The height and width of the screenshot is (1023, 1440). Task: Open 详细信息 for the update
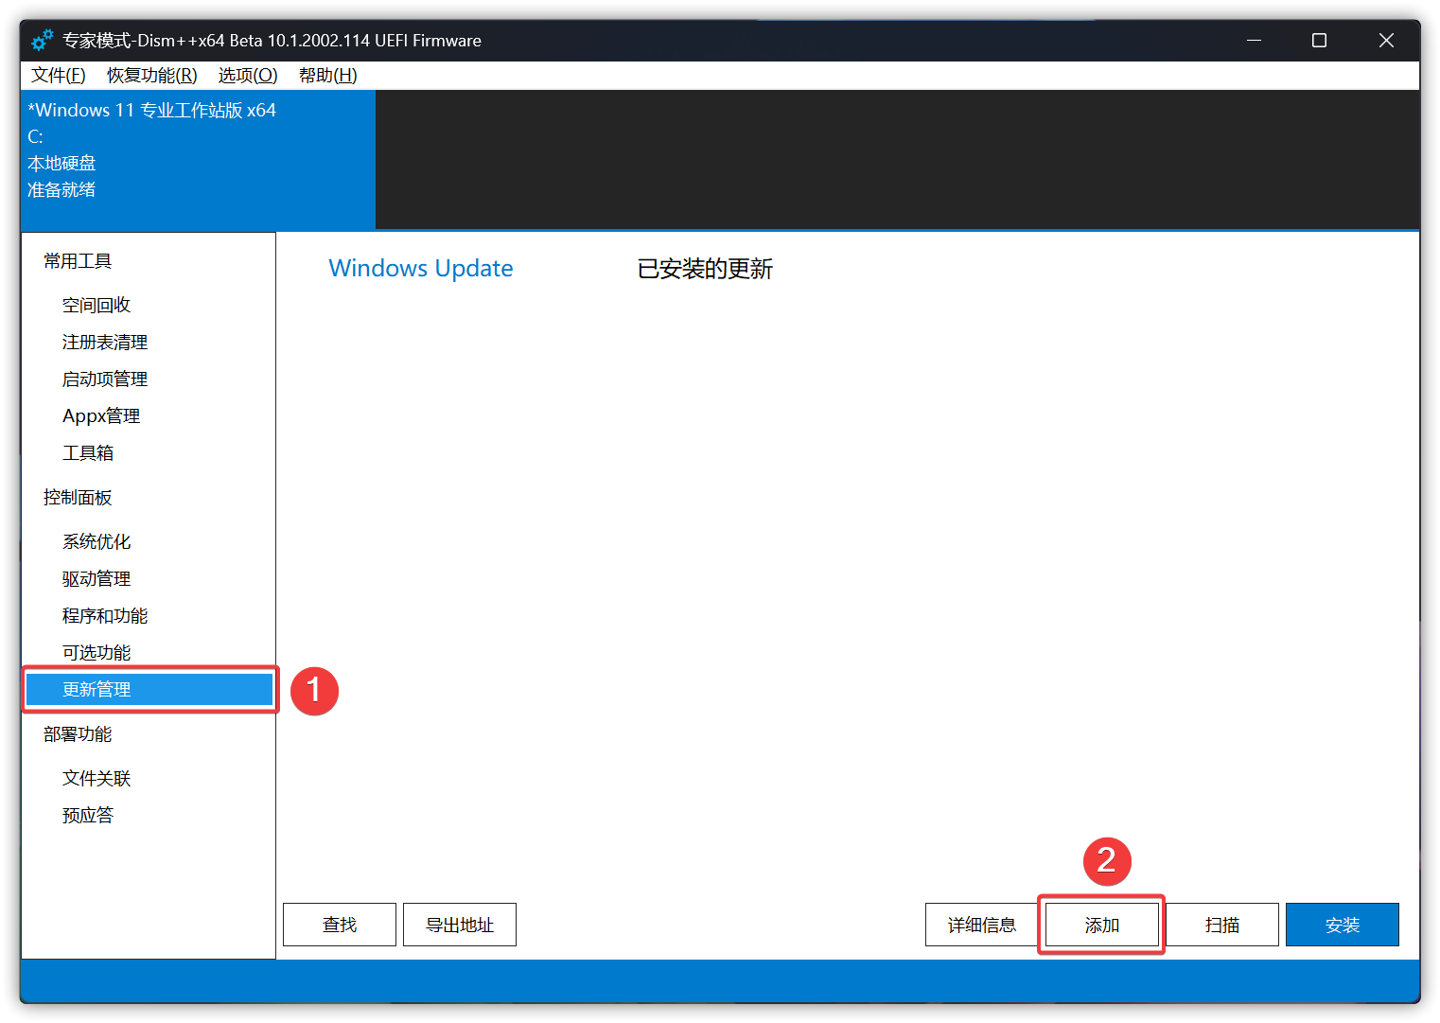point(982,925)
